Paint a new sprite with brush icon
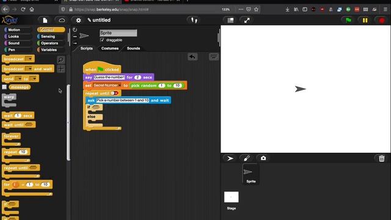The width and height of the screenshot is (391, 220). (247, 158)
